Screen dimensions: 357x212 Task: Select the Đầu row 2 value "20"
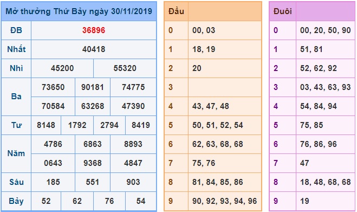pyautogui.click(x=197, y=68)
